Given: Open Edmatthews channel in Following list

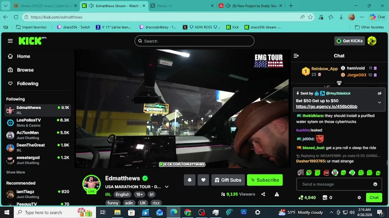Looking at the screenshot, I should [x=38, y=110].
